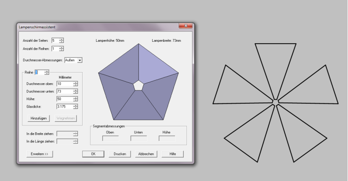The image size is (348, 181).
Task: Click the Anzahl der Seiten input field
Action: [x=55, y=40]
